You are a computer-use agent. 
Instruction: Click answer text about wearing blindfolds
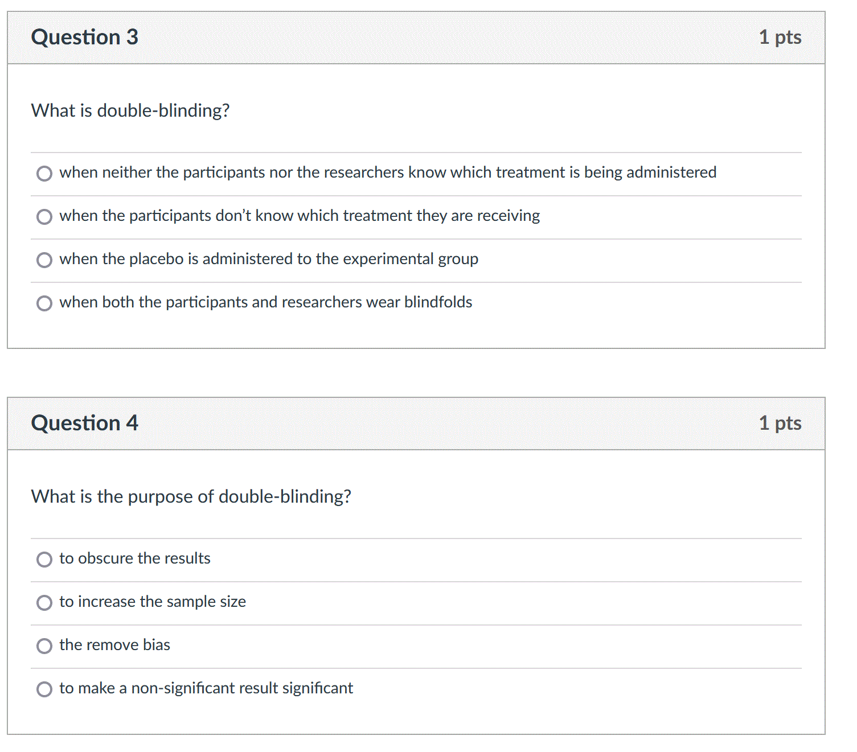coord(266,302)
